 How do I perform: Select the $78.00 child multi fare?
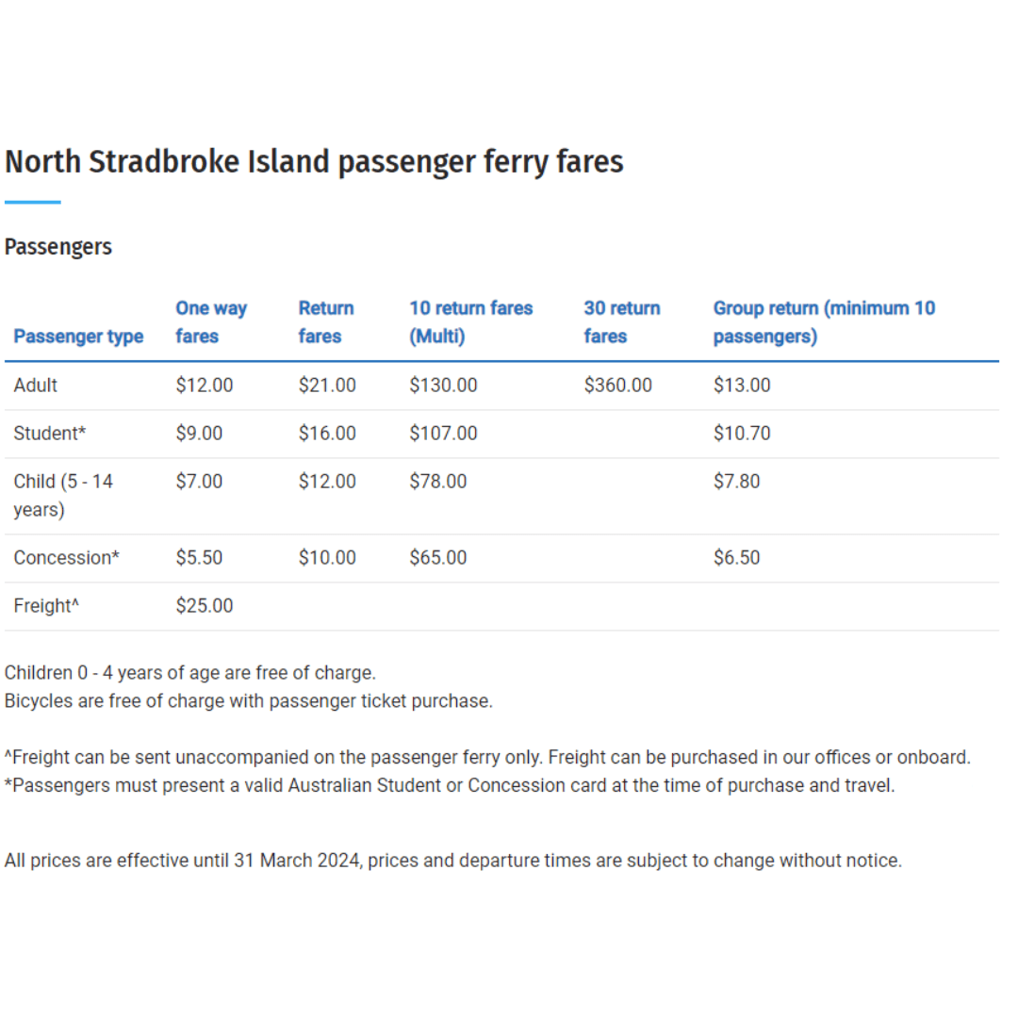pyautogui.click(x=437, y=482)
